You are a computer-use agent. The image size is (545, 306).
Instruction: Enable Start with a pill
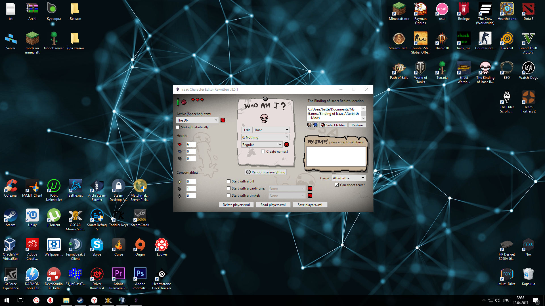(x=229, y=181)
